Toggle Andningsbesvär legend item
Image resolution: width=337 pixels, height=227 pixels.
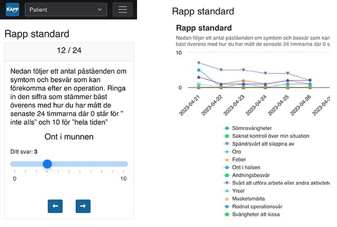[247, 175]
